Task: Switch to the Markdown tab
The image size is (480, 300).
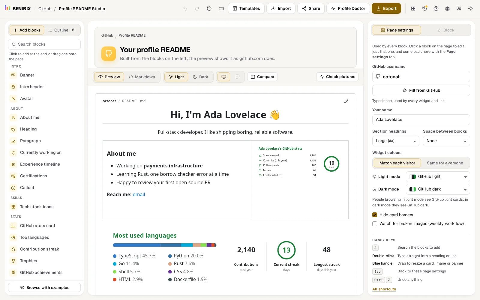Action: [x=142, y=77]
